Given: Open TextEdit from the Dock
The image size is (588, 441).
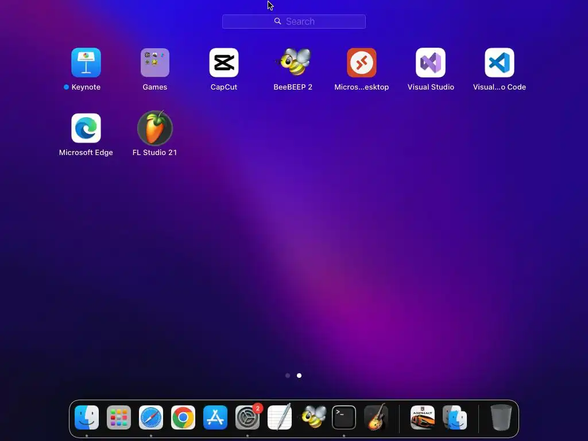Looking at the screenshot, I should tap(280, 417).
